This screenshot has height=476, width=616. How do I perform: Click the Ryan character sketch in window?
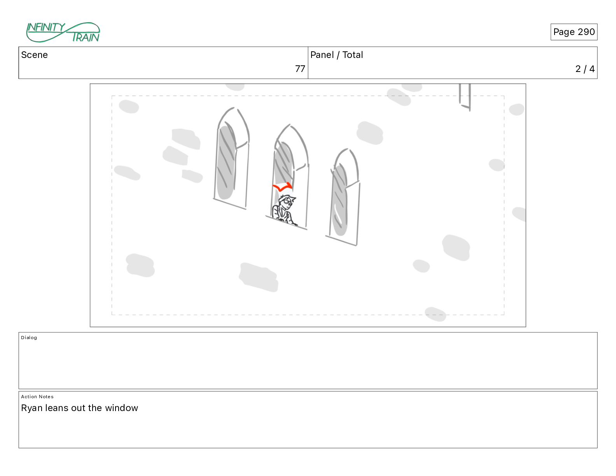[x=285, y=210]
